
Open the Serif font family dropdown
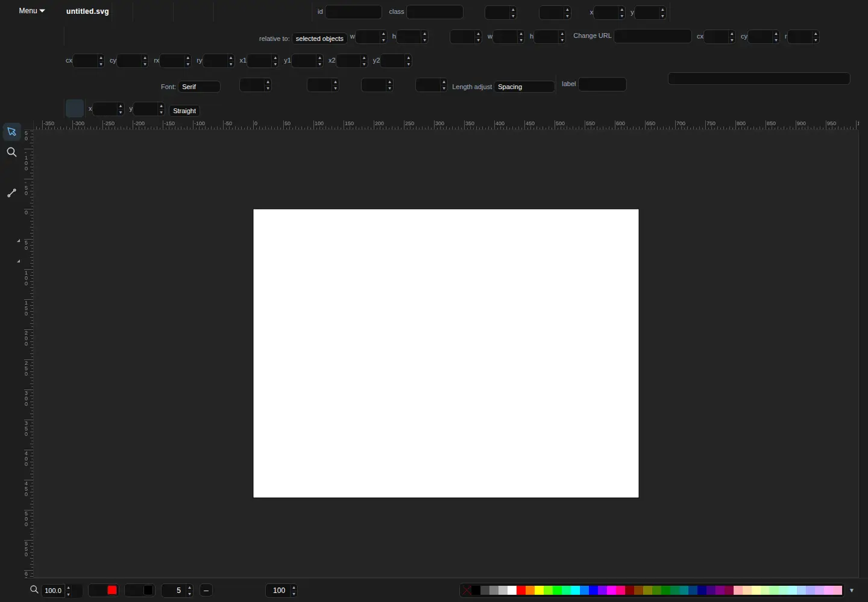(x=200, y=87)
